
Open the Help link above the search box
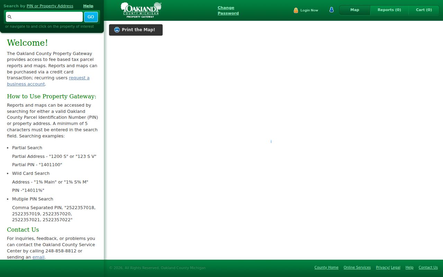click(x=88, y=6)
